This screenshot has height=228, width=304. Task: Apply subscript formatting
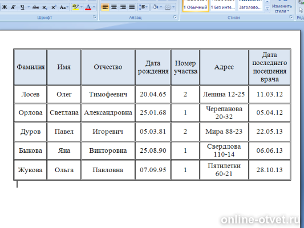point(44,7)
